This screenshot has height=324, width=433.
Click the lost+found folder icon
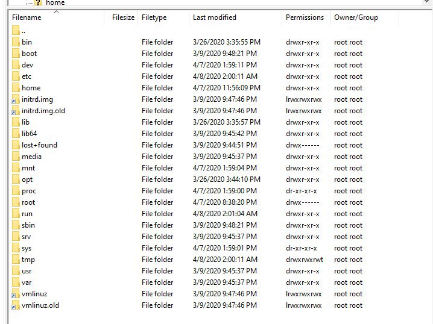[x=16, y=145]
